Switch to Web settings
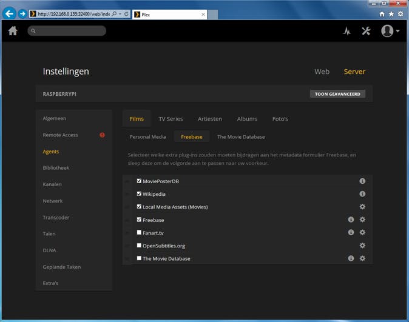This screenshot has height=322, width=409. [x=322, y=72]
